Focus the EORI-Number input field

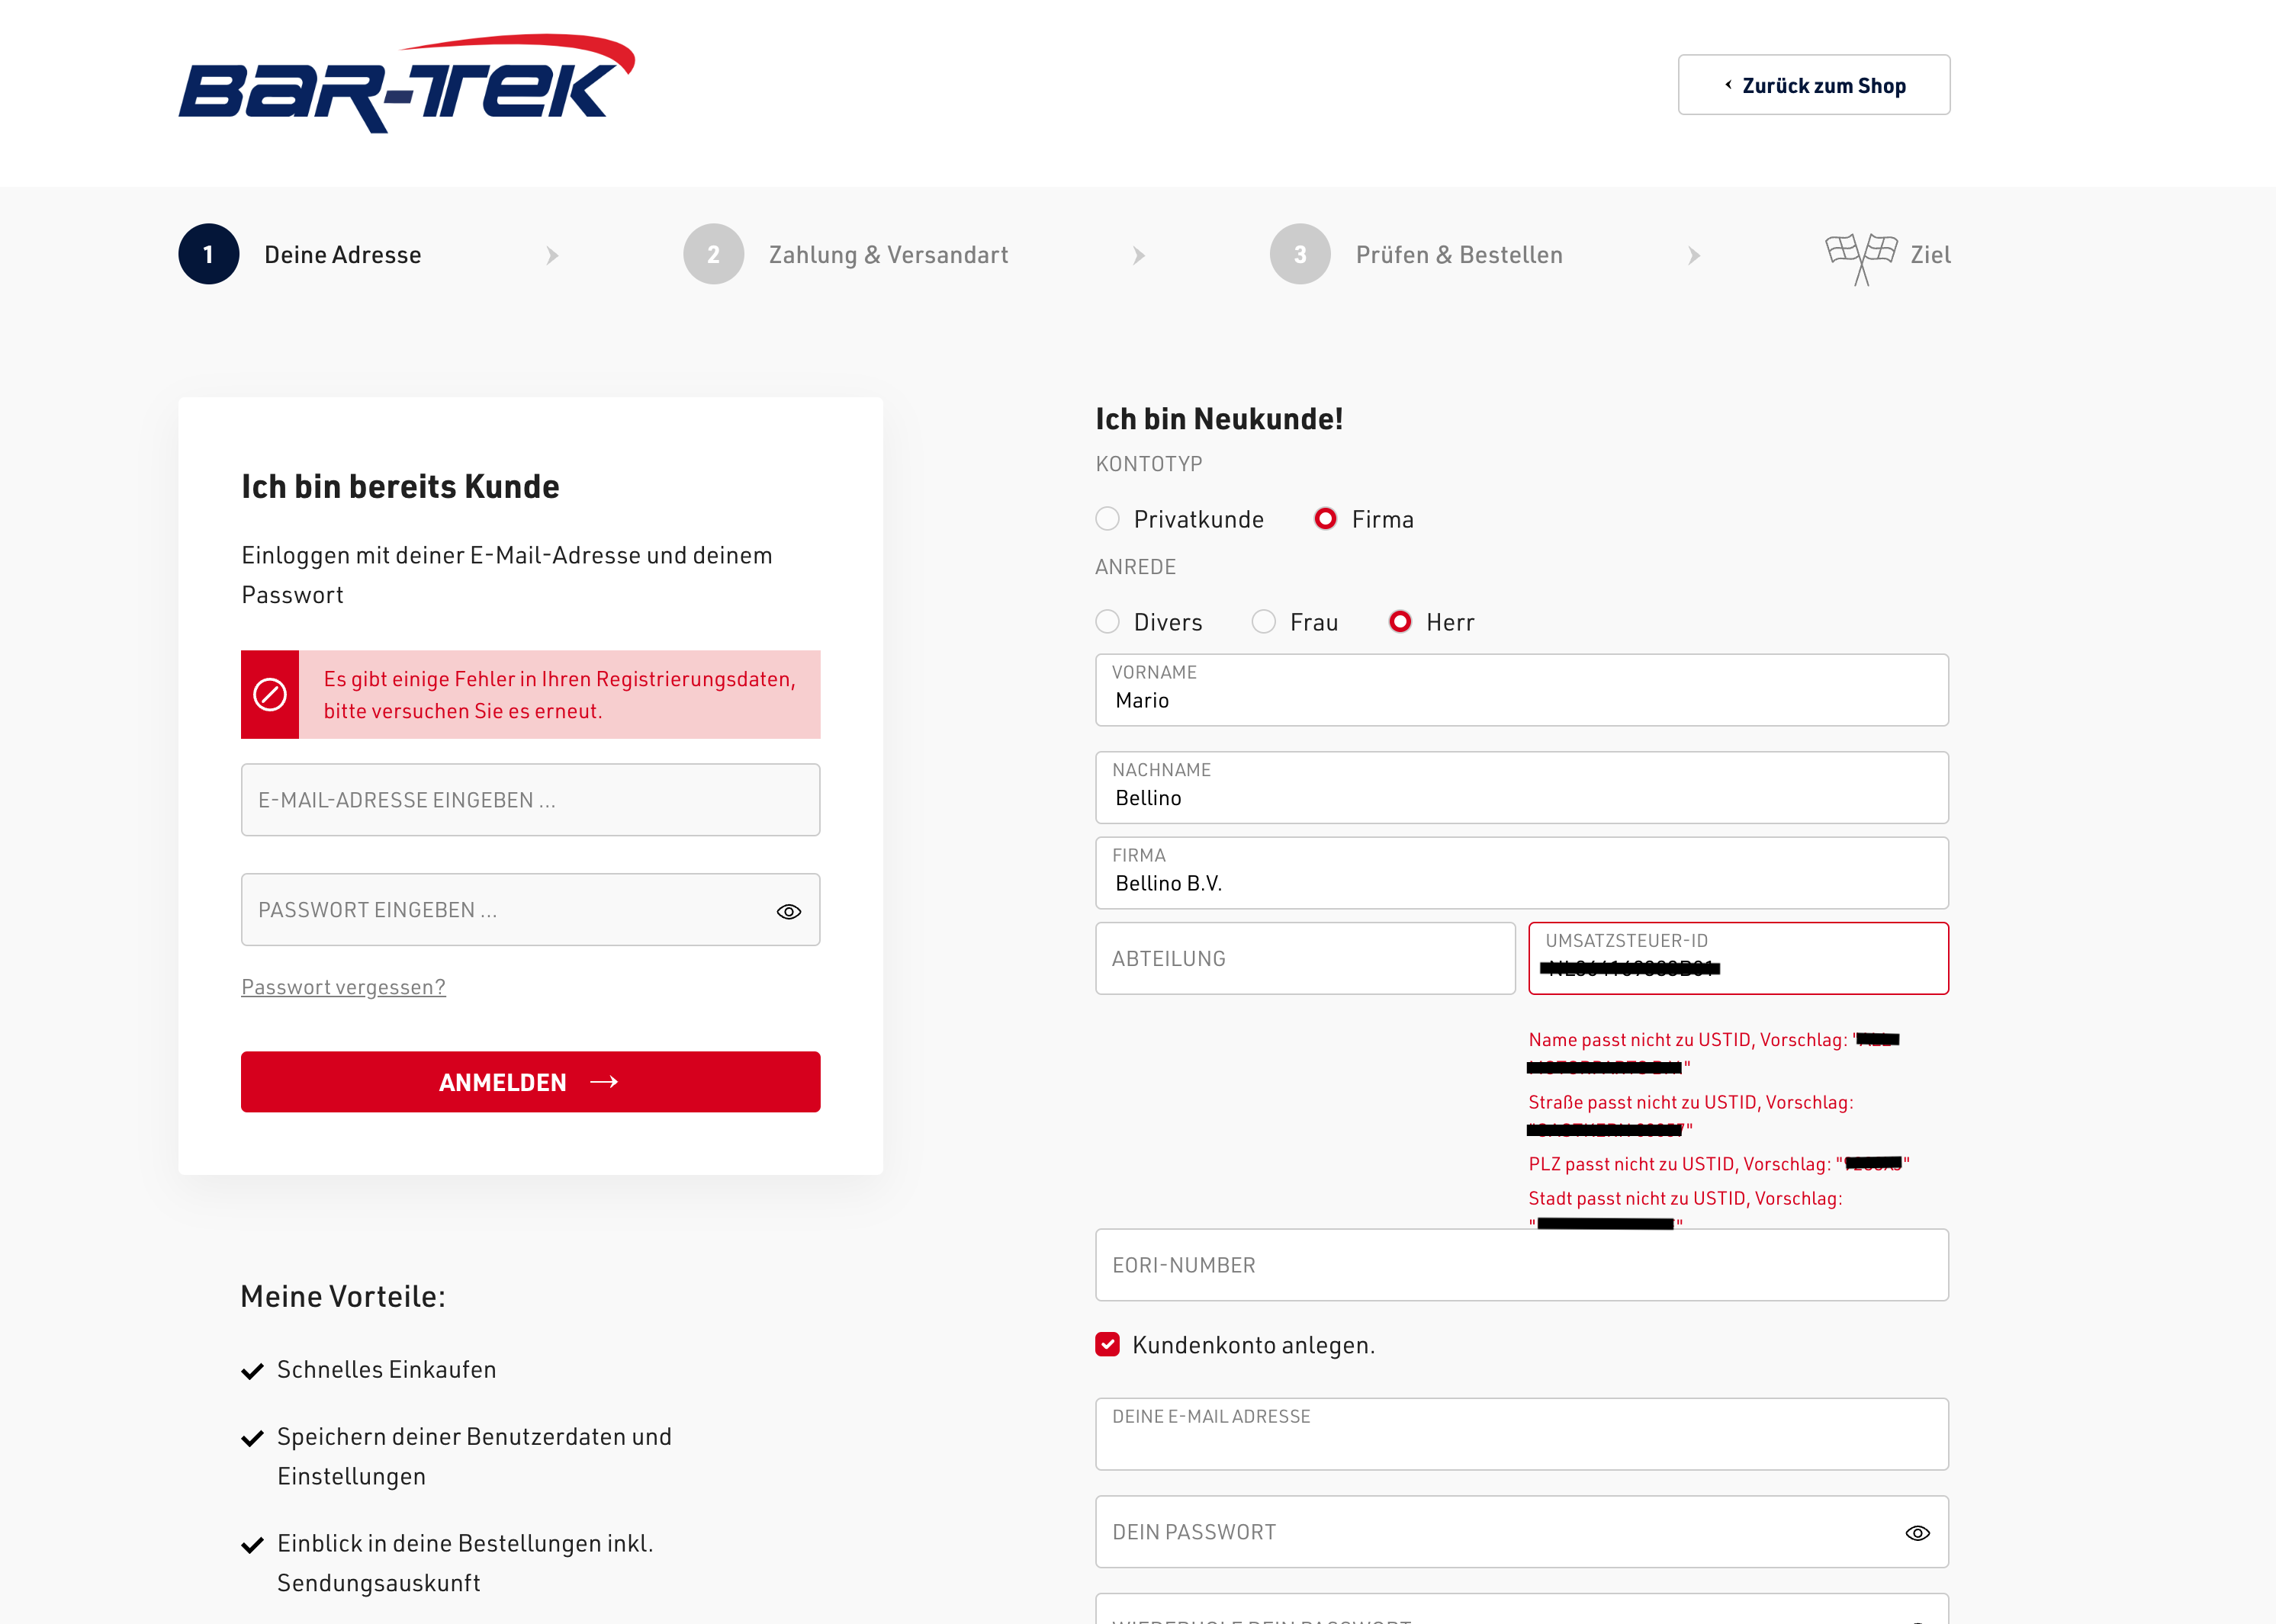pyautogui.click(x=1521, y=1265)
